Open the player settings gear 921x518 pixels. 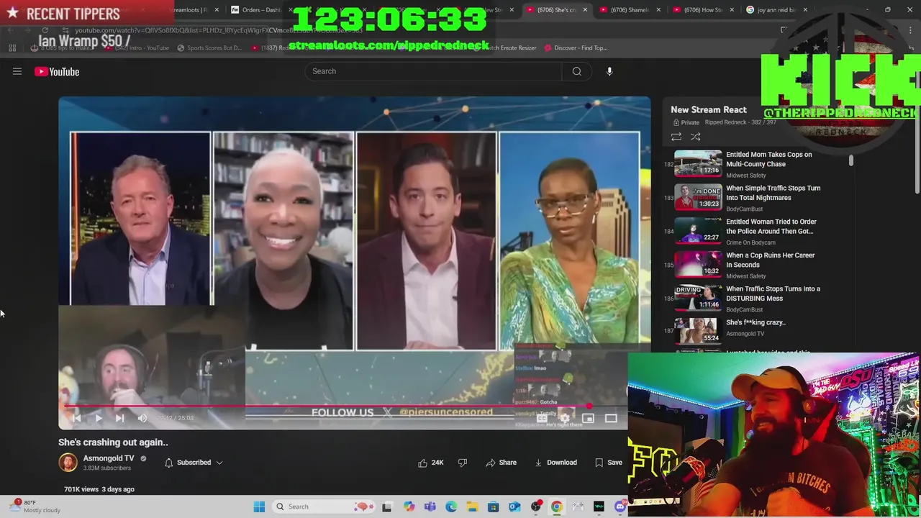coord(565,418)
